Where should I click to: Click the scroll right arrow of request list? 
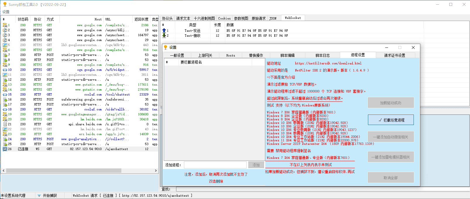point(156,170)
